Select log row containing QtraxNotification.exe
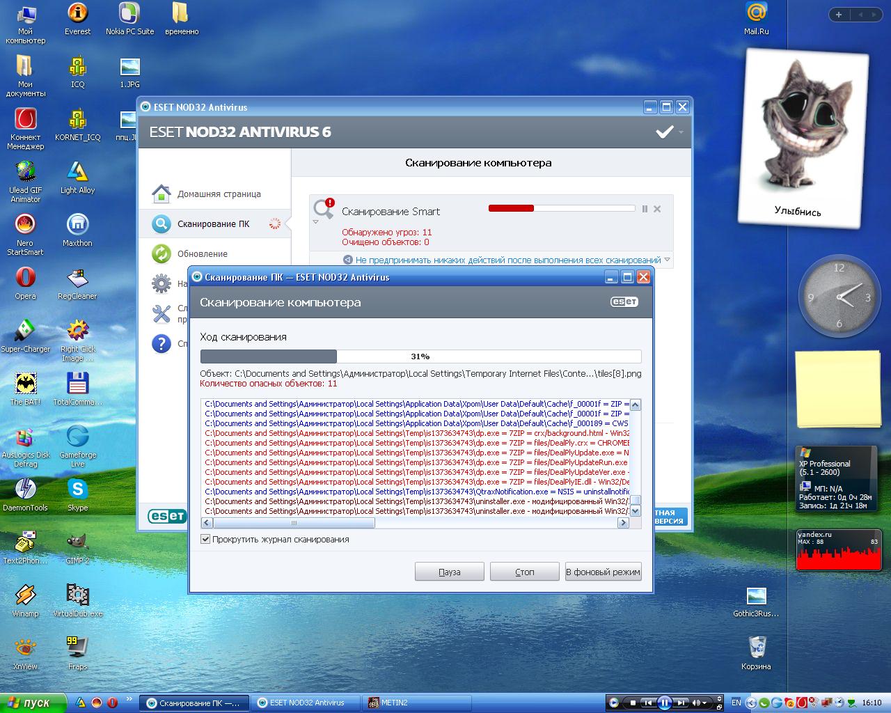Image resolution: width=891 pixels, height=713 pixels. 416,492
